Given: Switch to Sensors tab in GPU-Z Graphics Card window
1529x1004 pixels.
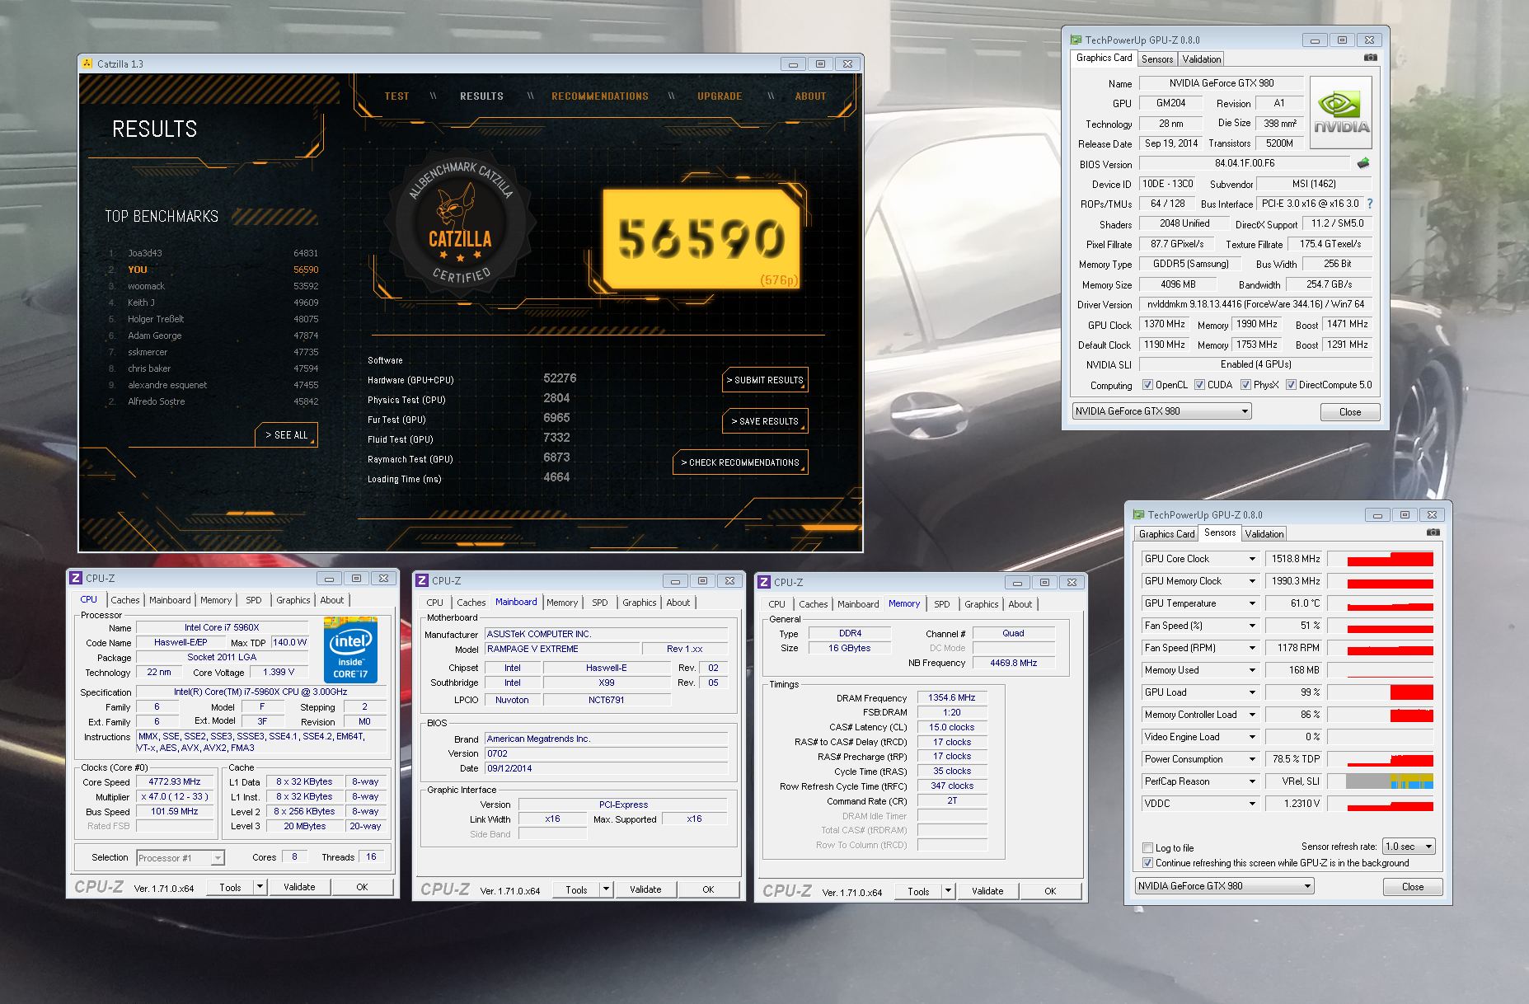Looking at the screenshot, I should point(1157,59).
